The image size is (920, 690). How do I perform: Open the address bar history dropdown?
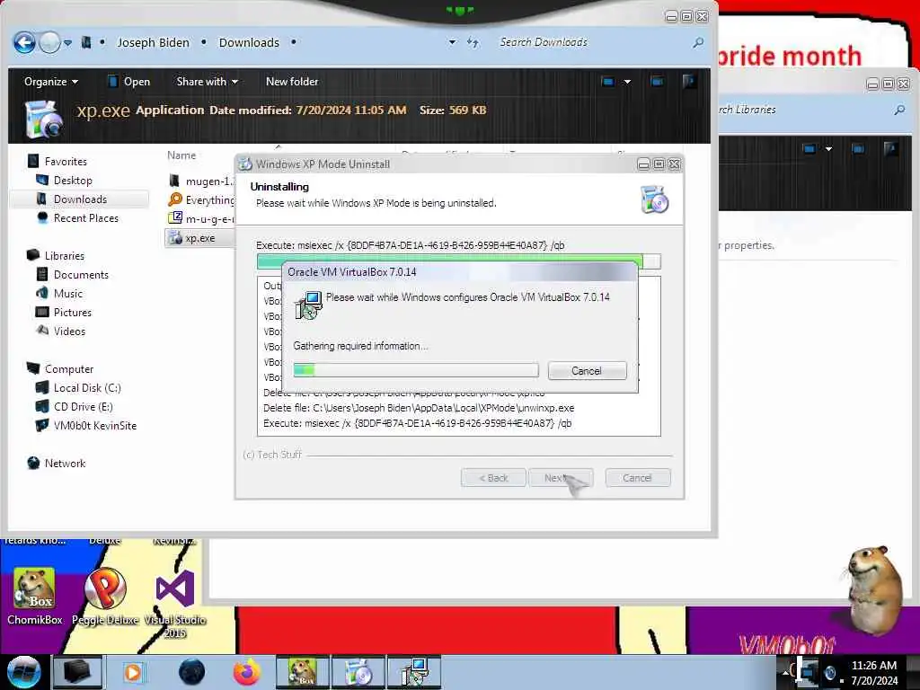(453, 42)
